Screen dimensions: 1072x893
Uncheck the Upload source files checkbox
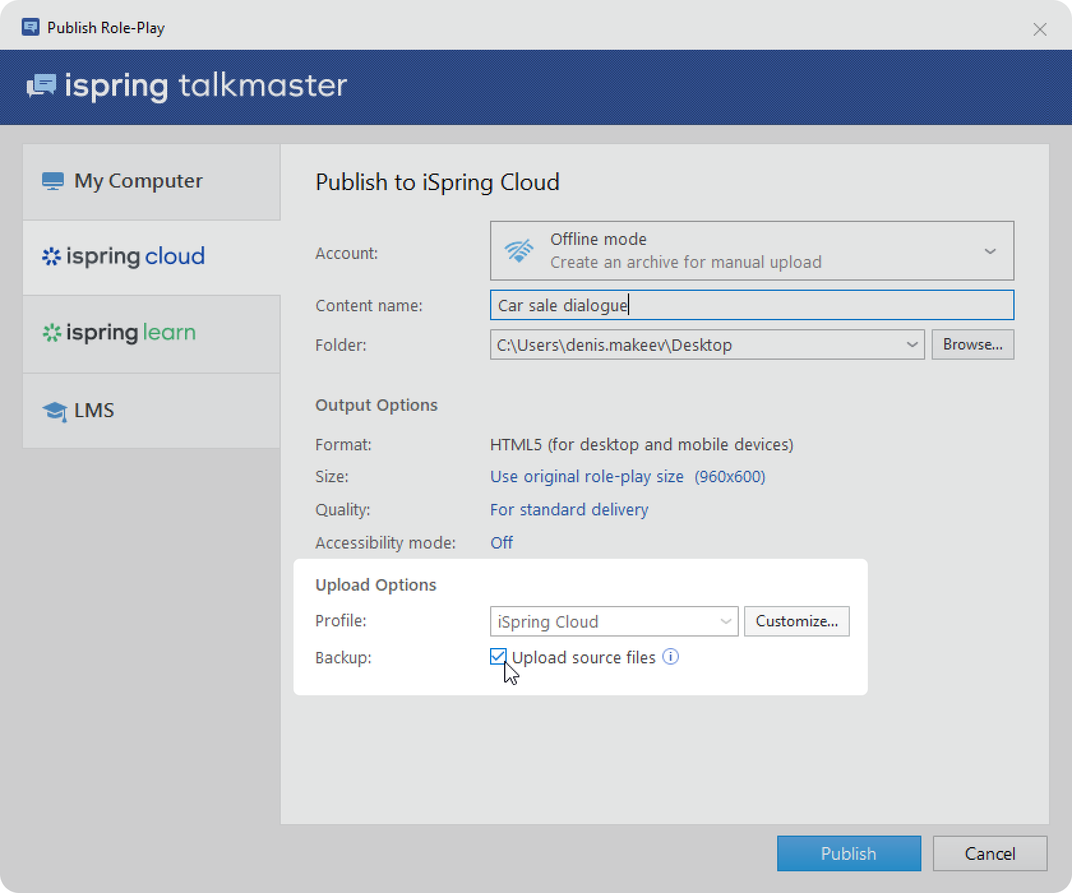[x=498, y=656]
